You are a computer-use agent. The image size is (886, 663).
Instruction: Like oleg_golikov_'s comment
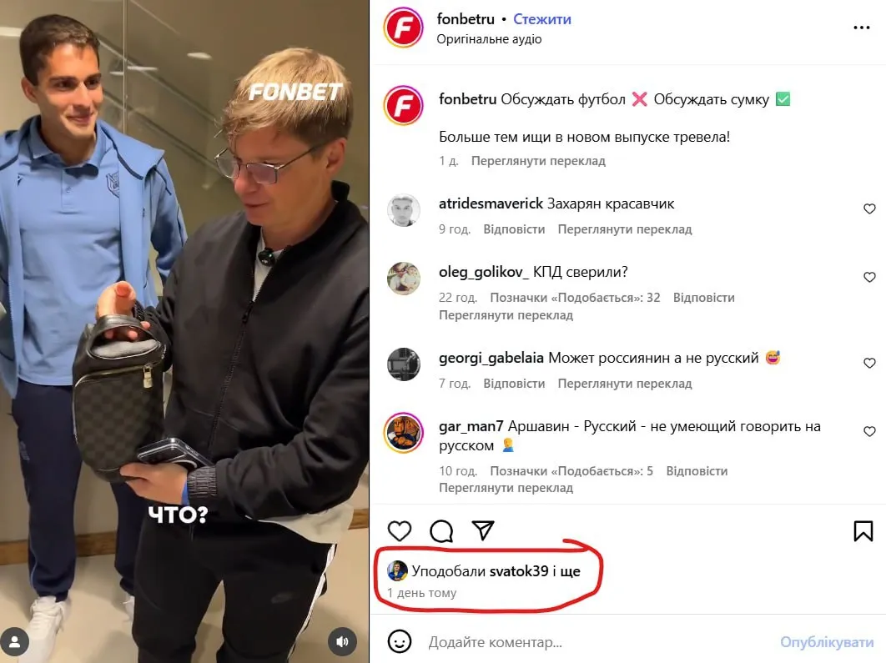point(869,277)
